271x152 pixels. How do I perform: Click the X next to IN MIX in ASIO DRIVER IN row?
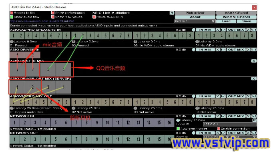[x=218, y=50]
